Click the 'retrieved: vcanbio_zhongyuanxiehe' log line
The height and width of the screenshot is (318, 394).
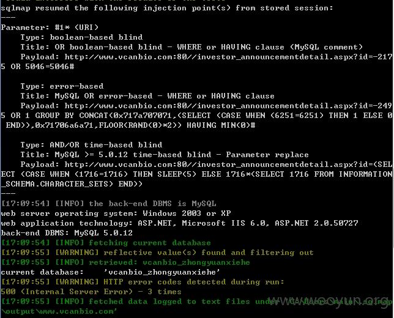[125, 262]
